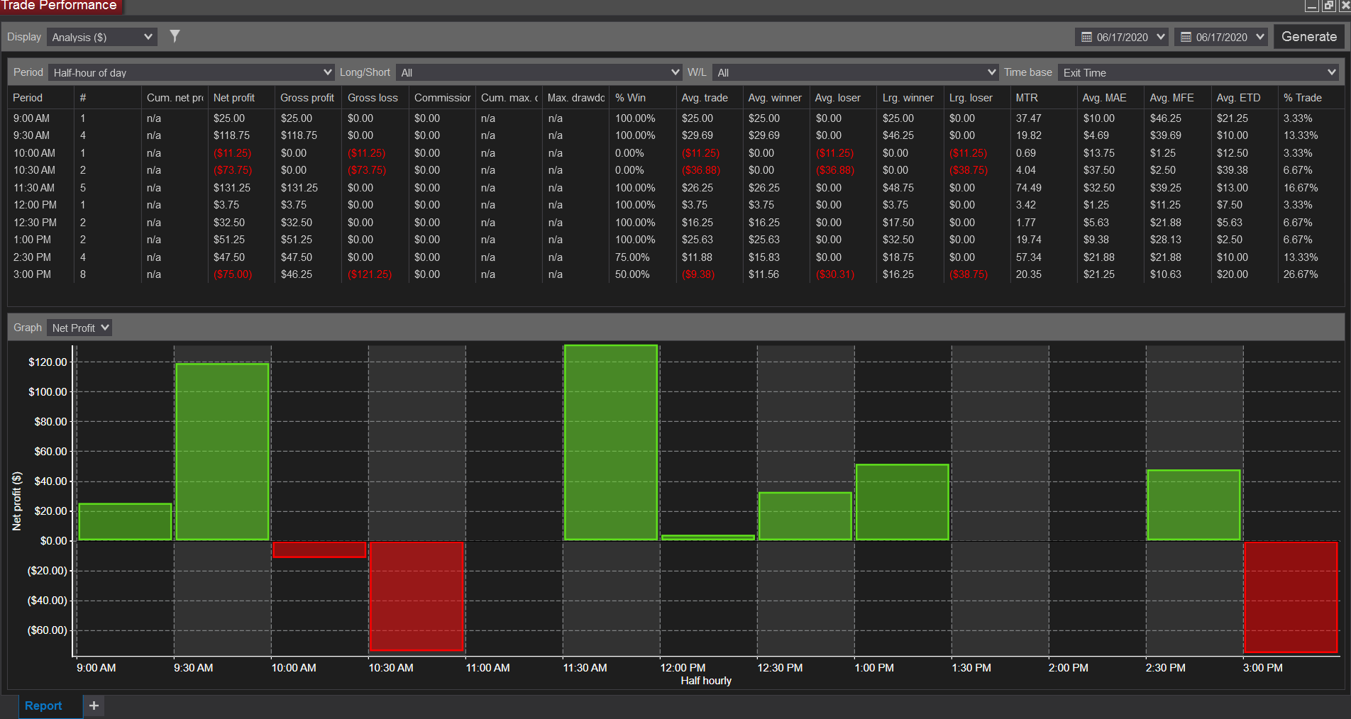Screen dimensions: 1351x719
Task: Select the 3:00 PM period row
Action: tap(675, 274)
